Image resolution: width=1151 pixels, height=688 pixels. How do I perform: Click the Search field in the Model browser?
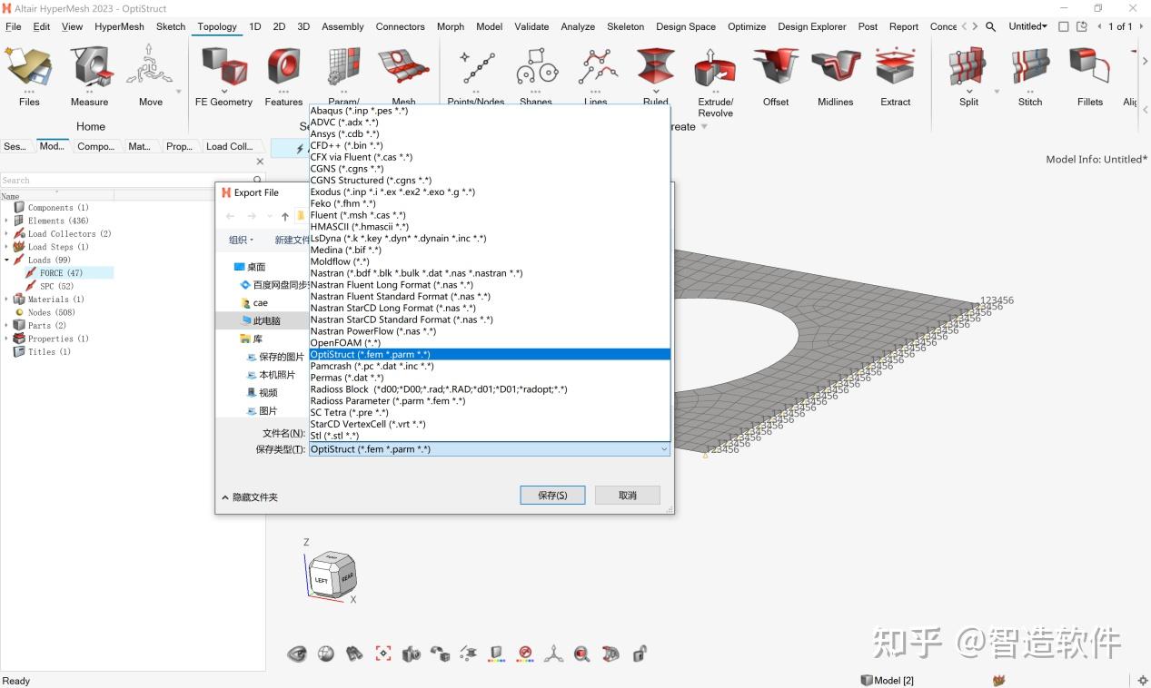(109, 180)
